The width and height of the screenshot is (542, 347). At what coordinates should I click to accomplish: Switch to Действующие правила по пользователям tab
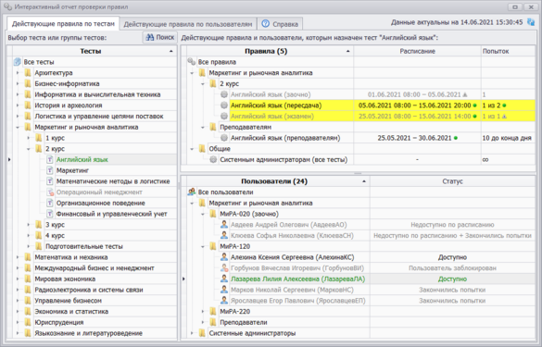point(188,24)
